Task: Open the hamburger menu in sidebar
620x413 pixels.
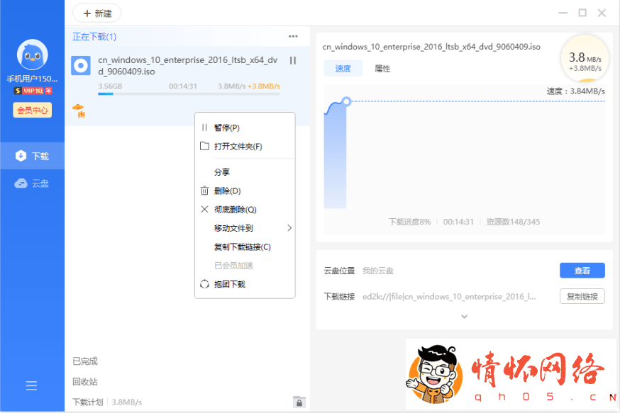Action: [31, 386]
